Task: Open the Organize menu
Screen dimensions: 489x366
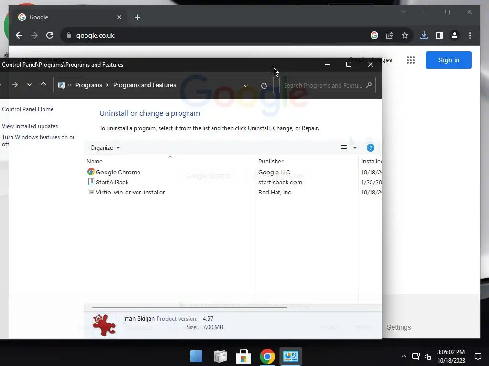Action: pos(105,148)
